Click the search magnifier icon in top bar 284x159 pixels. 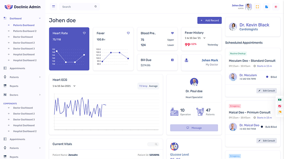(96, 6)
